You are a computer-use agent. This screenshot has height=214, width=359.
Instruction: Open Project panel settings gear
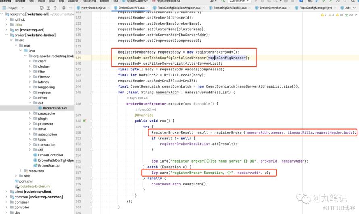coord(64,8)
